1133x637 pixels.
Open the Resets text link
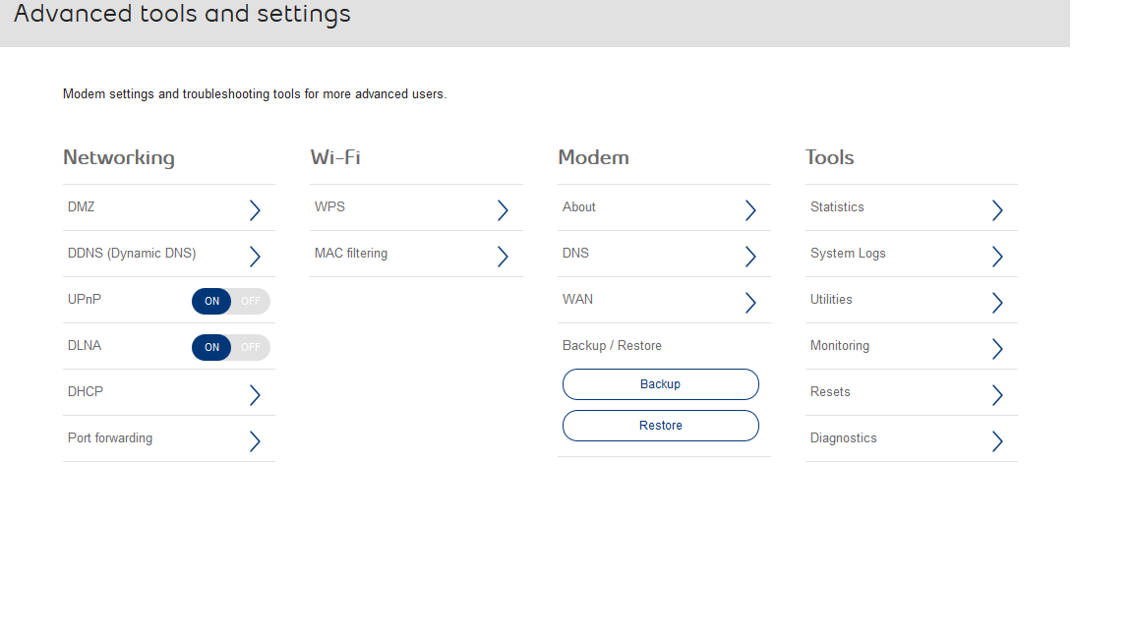coord(830,392)
